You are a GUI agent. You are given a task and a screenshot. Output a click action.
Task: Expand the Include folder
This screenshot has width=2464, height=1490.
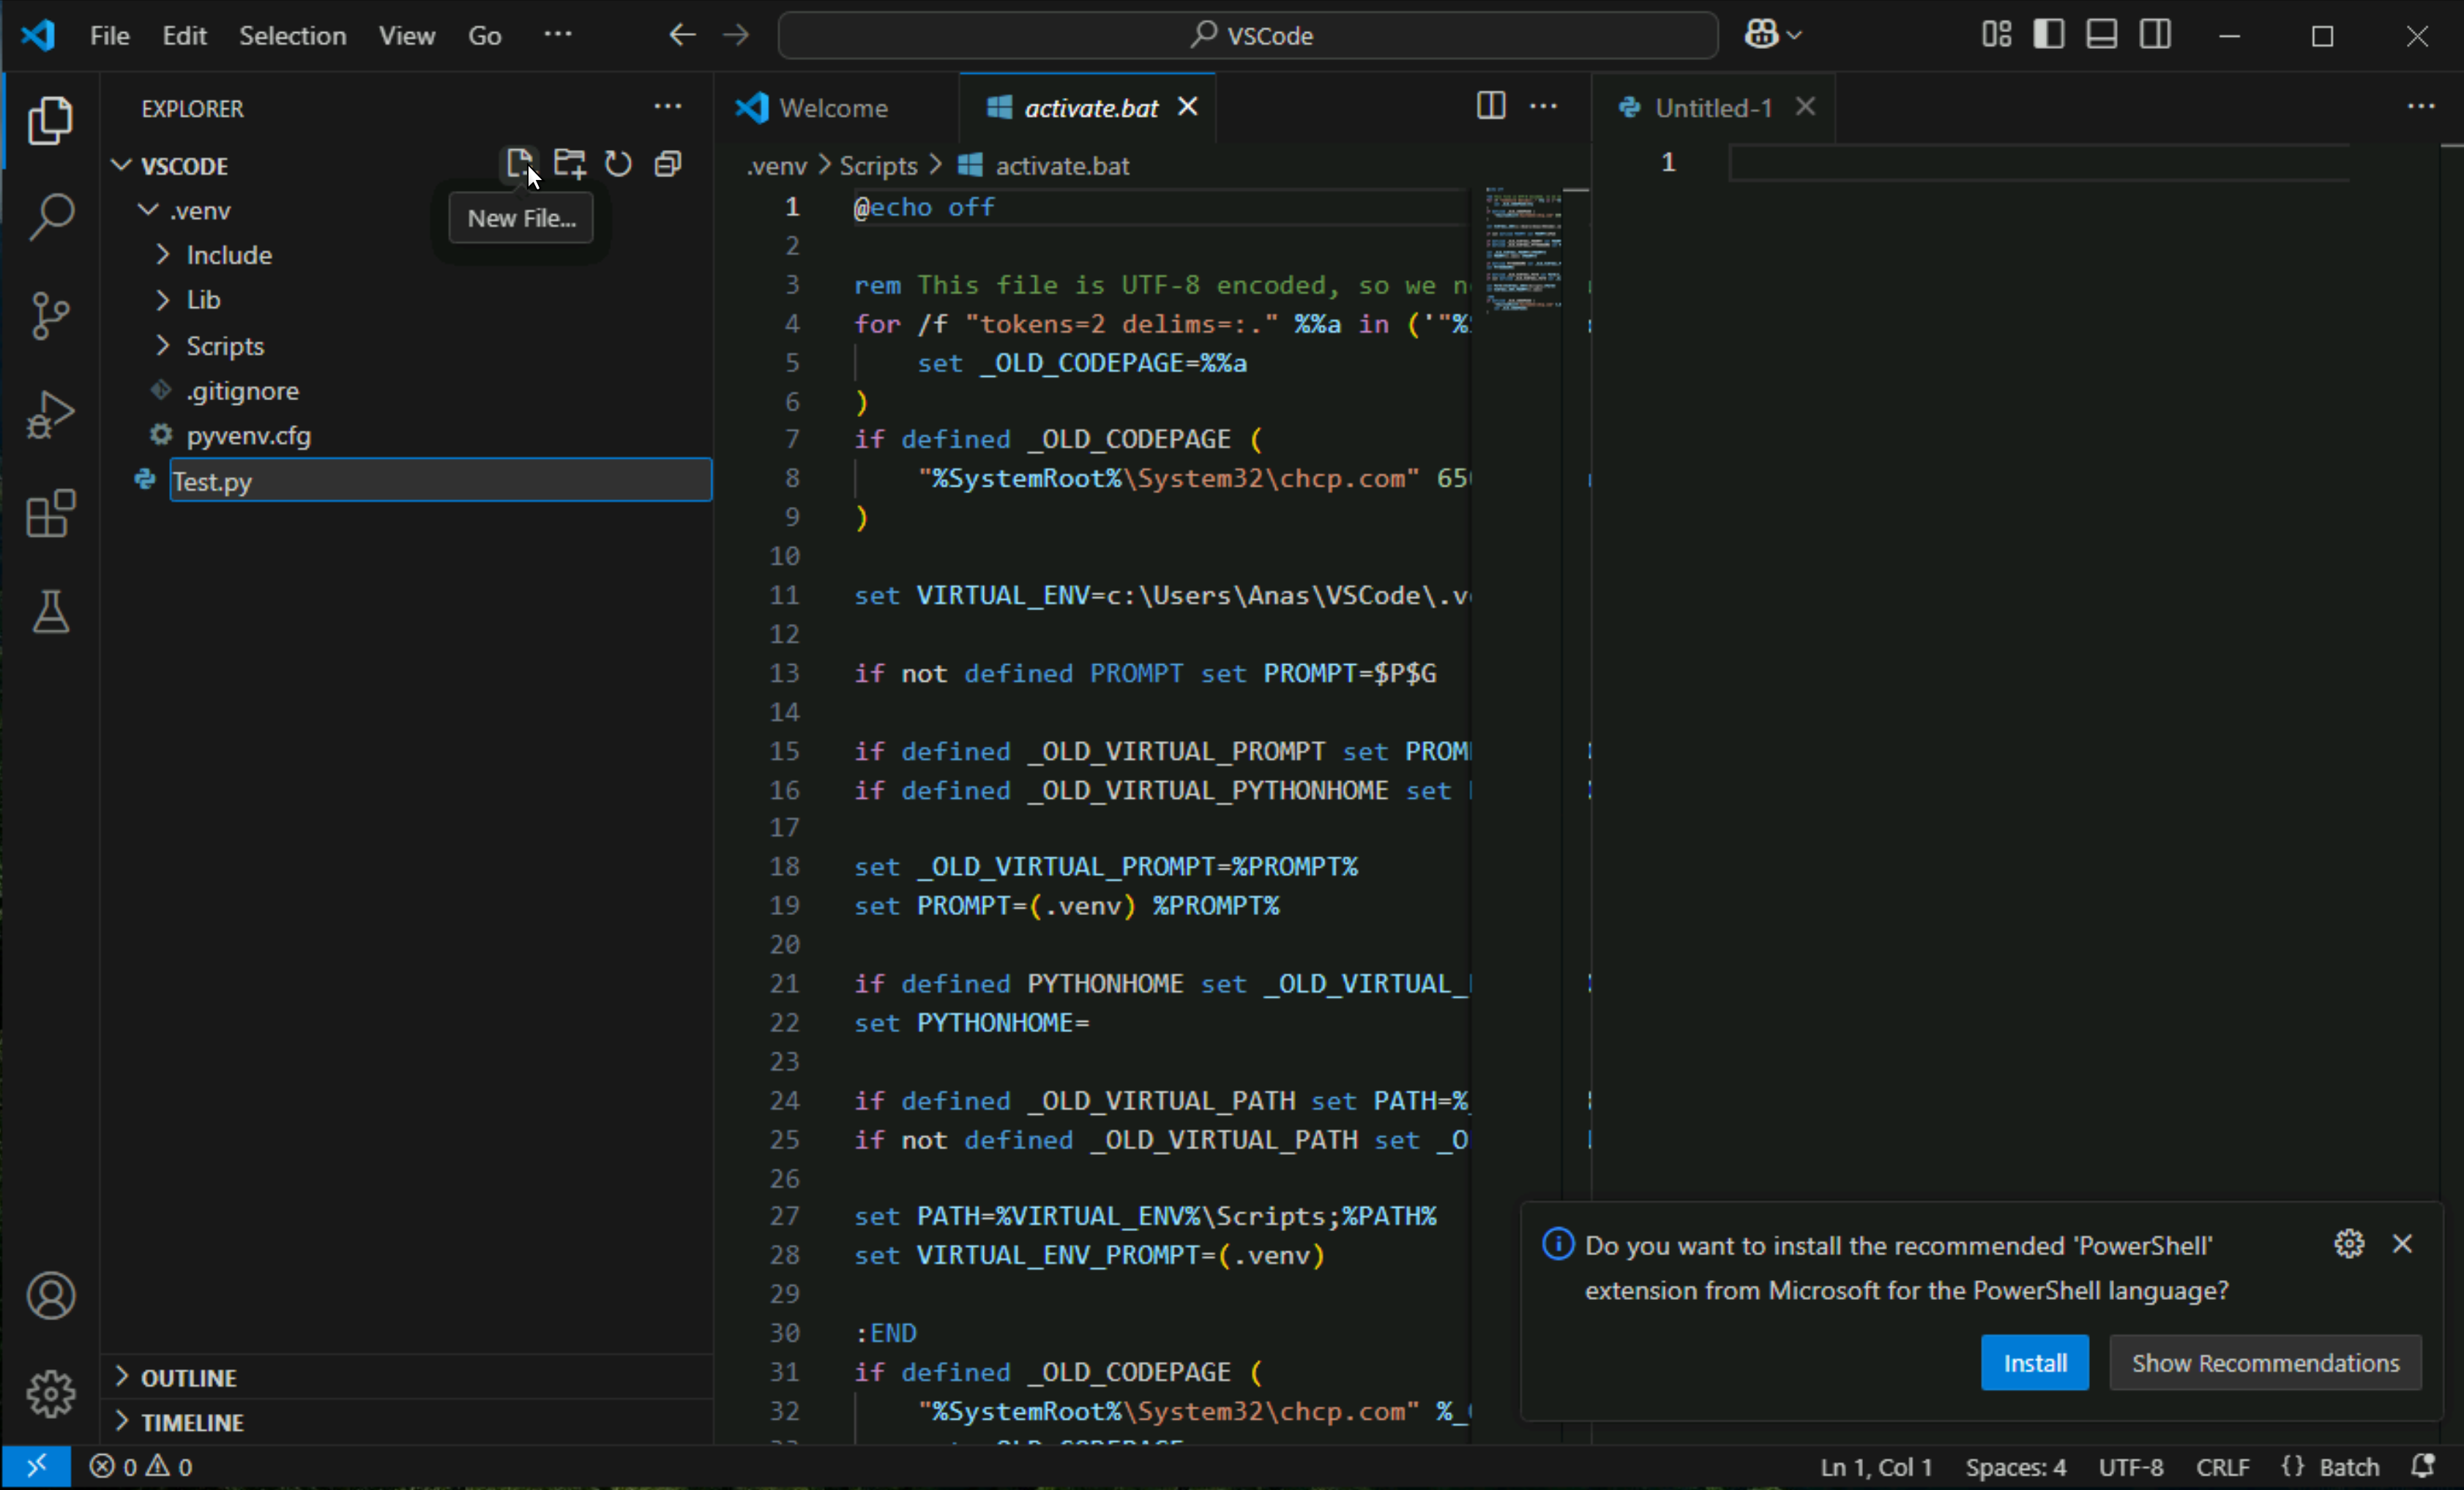pos(229,255)
